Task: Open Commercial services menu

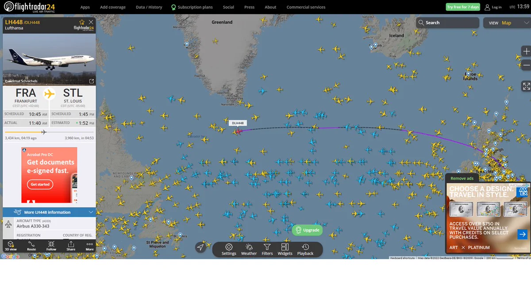Action: click(306, 7)
